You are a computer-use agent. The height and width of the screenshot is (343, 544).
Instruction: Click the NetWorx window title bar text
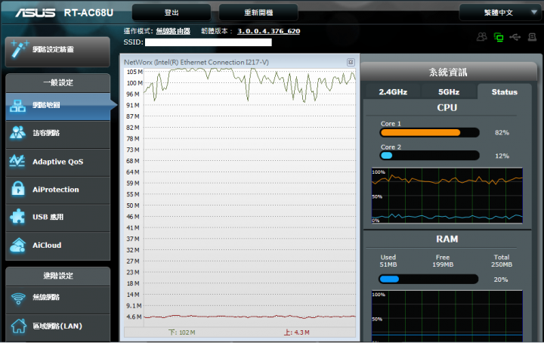pyautogui.click(x=196, y=63)
